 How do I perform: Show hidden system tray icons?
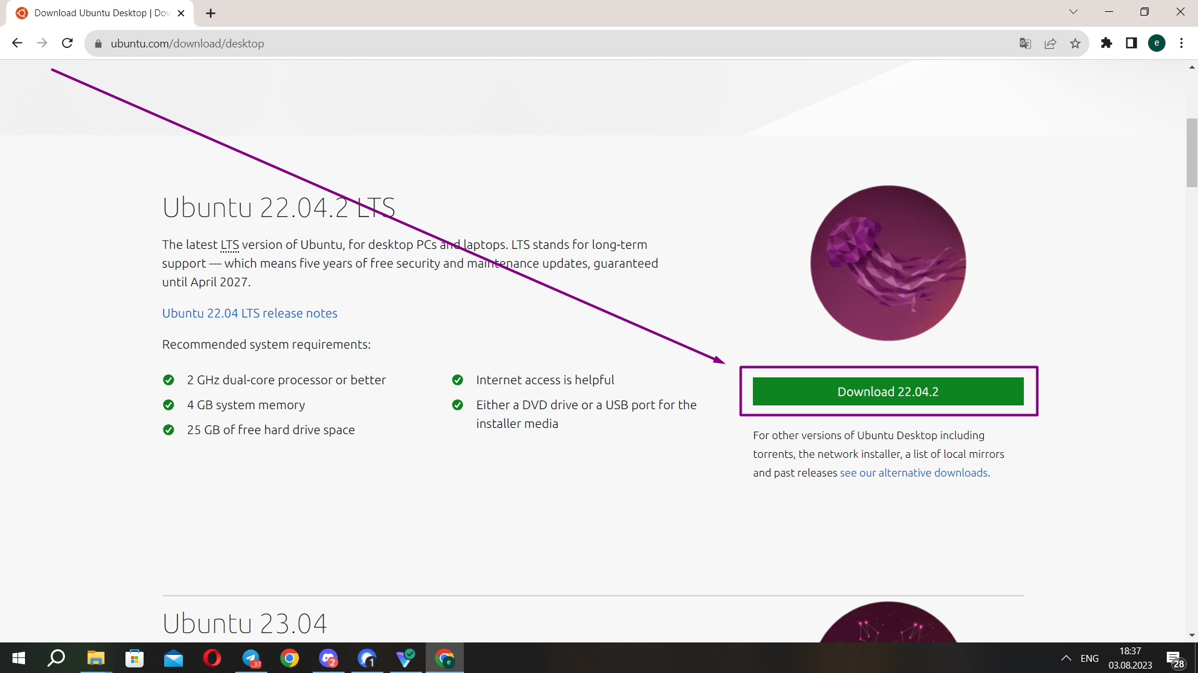tap(1066, 658)
